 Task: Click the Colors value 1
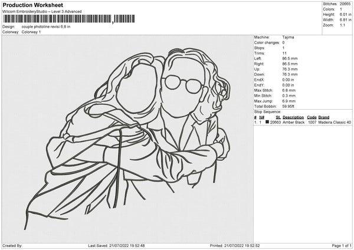tap(341, 9)
